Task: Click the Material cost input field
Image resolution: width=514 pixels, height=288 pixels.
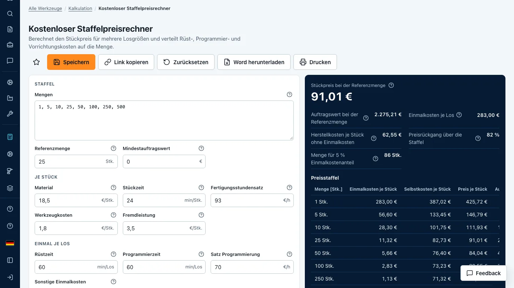Action: pyautogui.click(x=76, y=200)
